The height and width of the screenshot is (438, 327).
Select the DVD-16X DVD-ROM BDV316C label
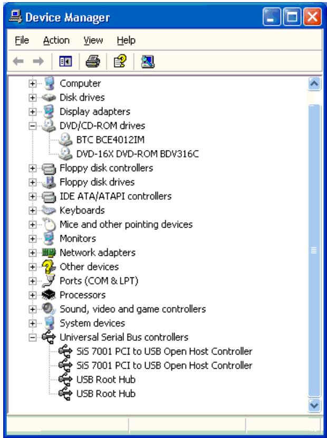[x=138, y=154]
